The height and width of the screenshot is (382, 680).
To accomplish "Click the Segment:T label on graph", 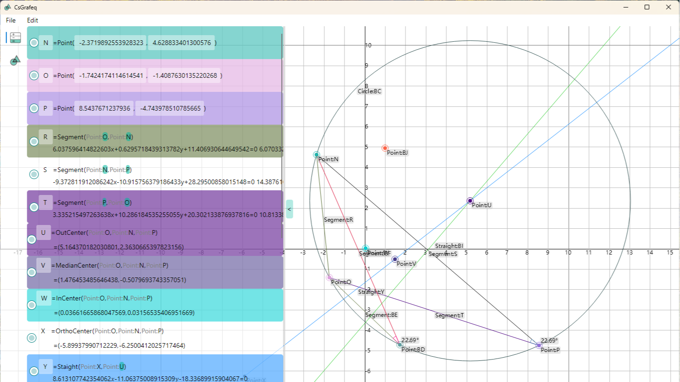I will tap(450, 315).
